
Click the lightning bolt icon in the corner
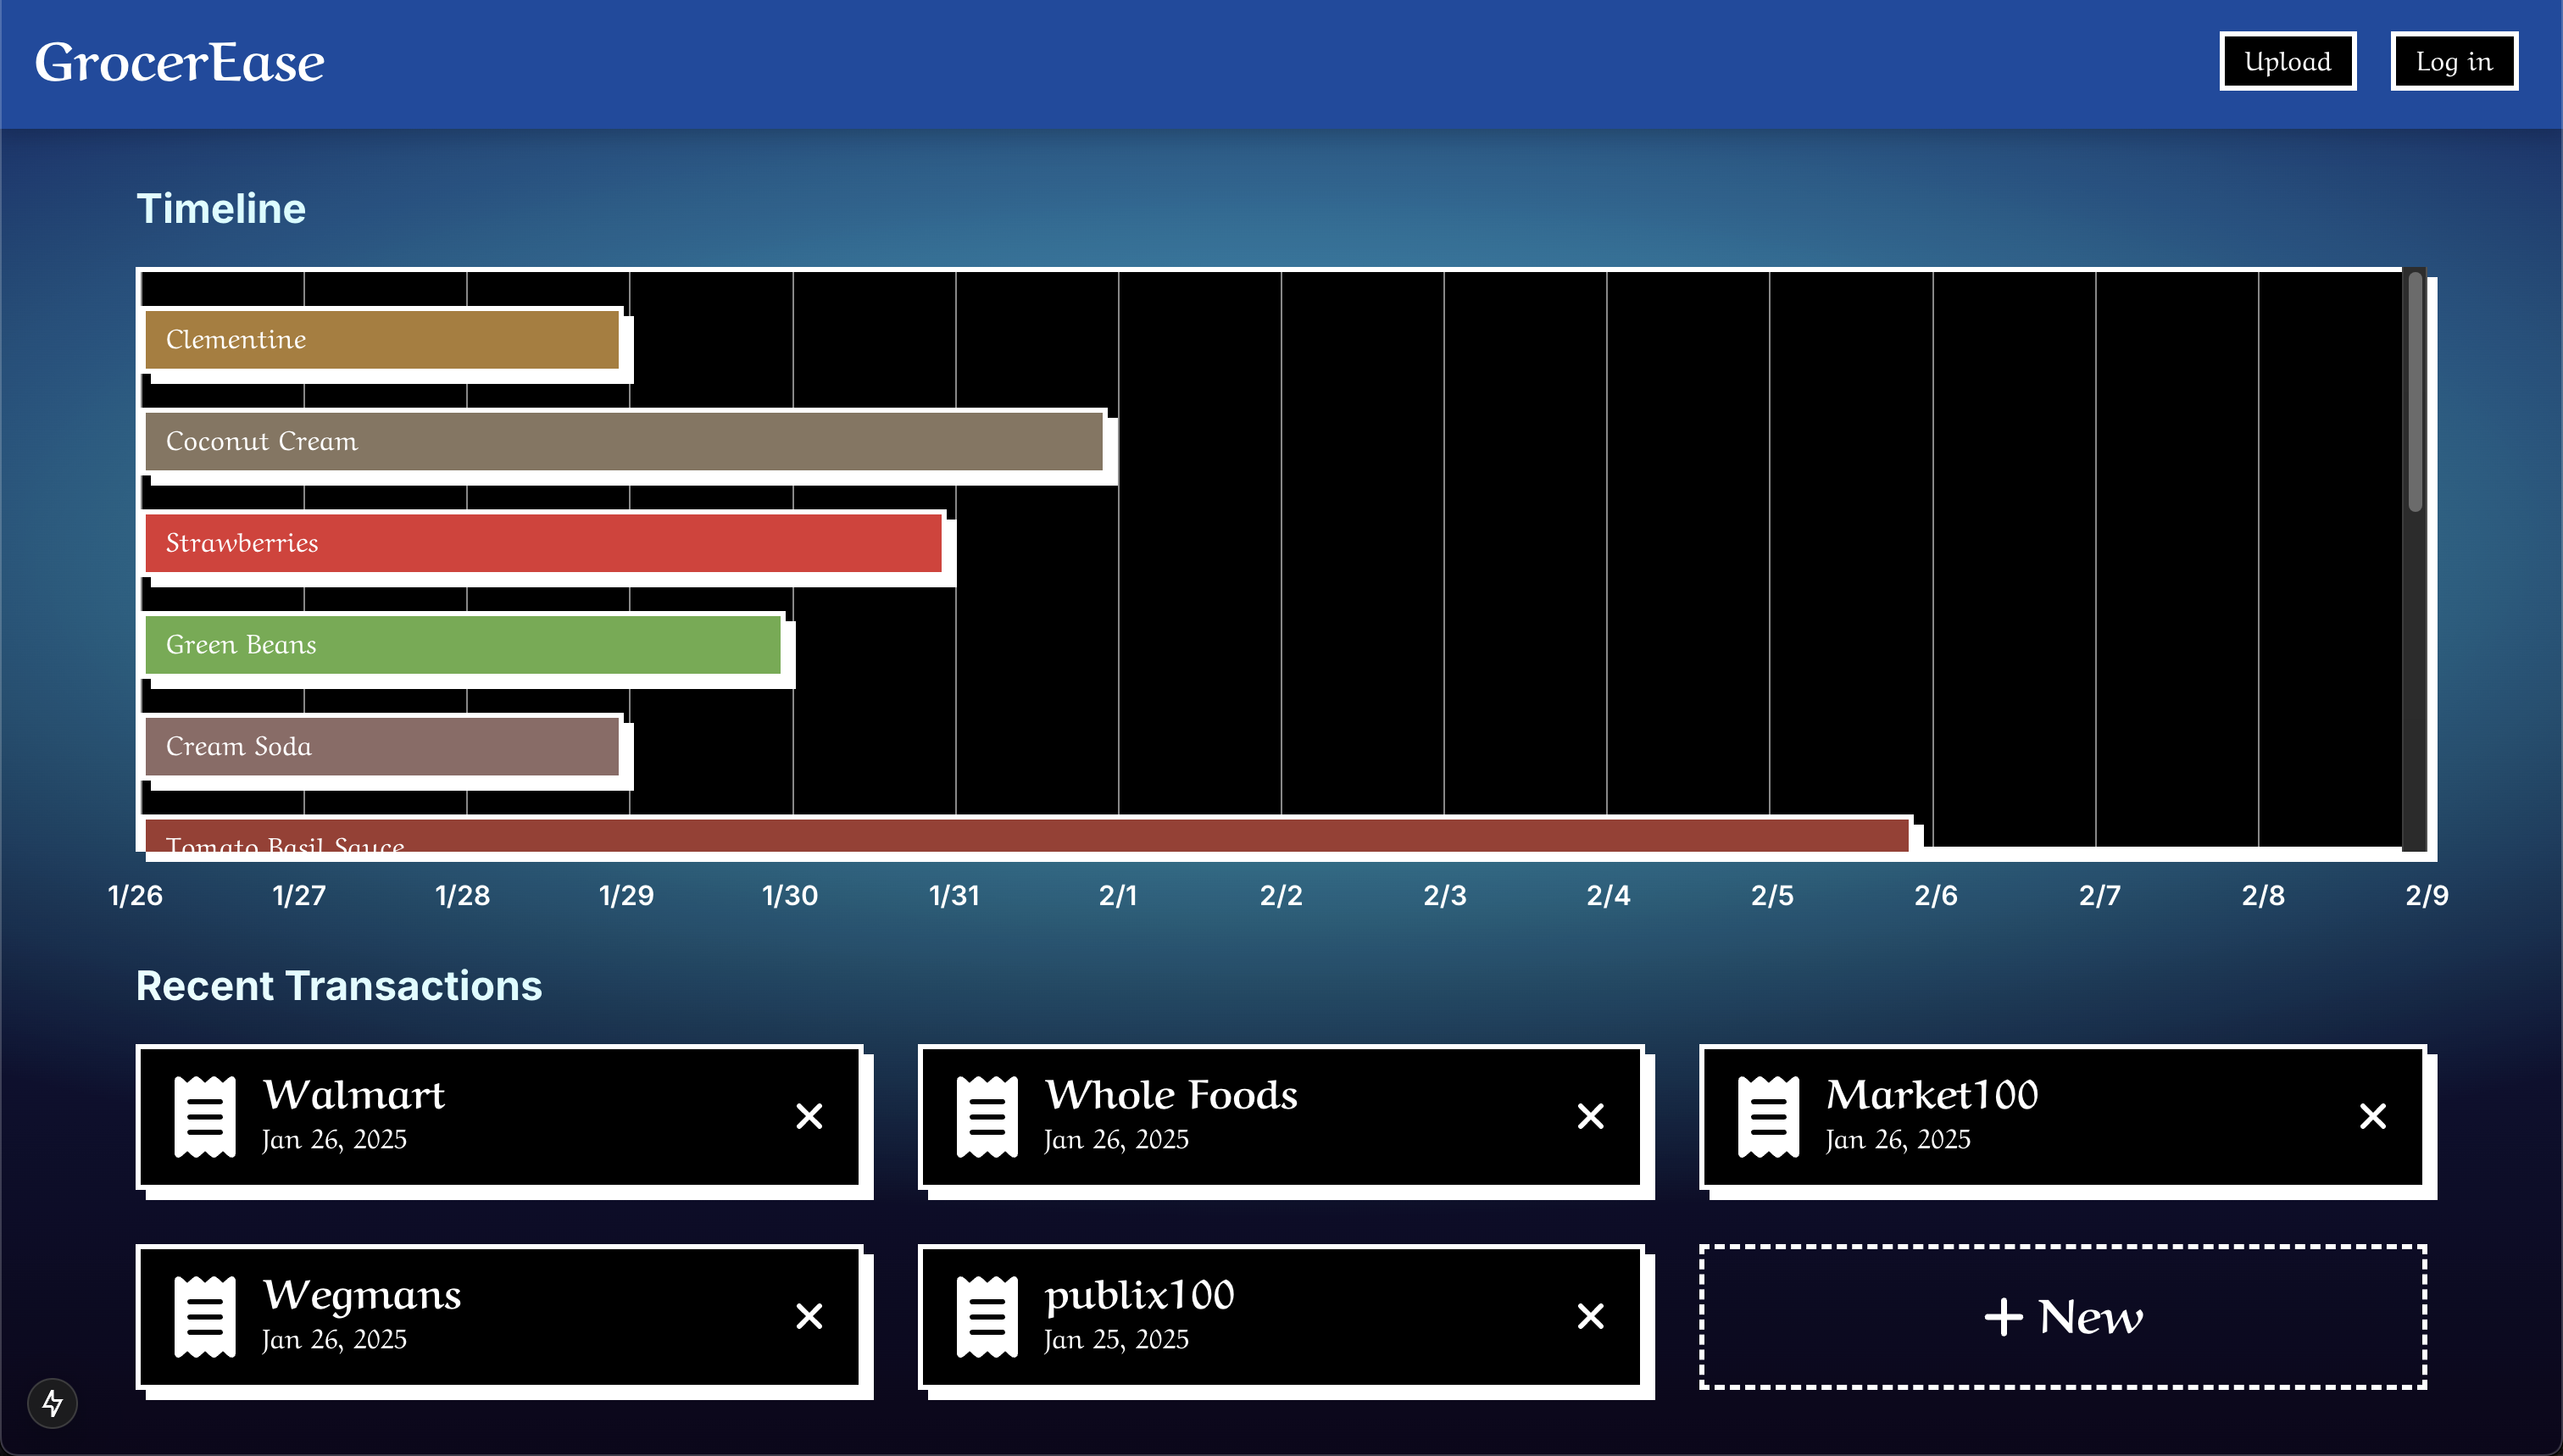pyautogui.click(x=53, y=1403)
